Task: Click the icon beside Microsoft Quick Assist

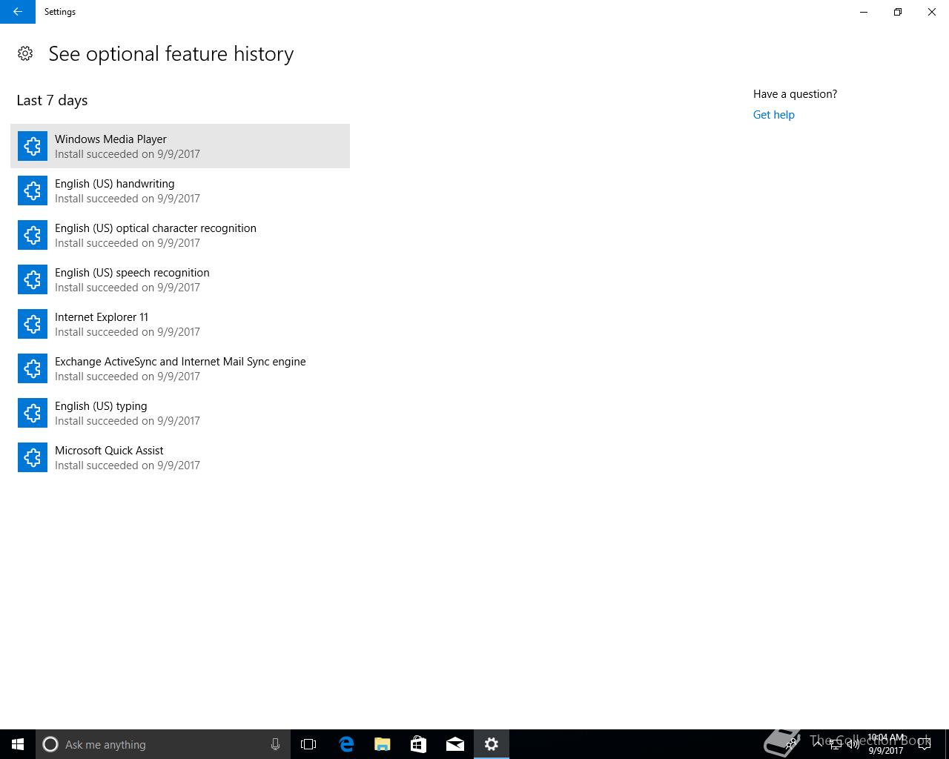Action: pos(33,457)
